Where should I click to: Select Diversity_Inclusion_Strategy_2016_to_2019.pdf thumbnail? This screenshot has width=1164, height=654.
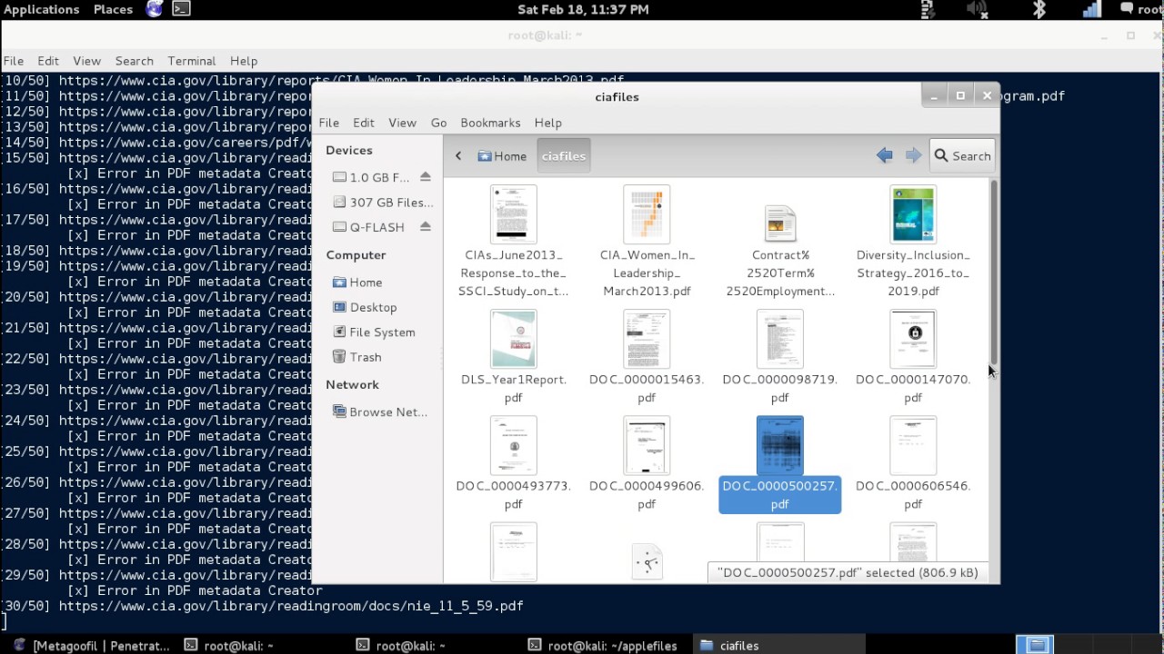[913, 214]
